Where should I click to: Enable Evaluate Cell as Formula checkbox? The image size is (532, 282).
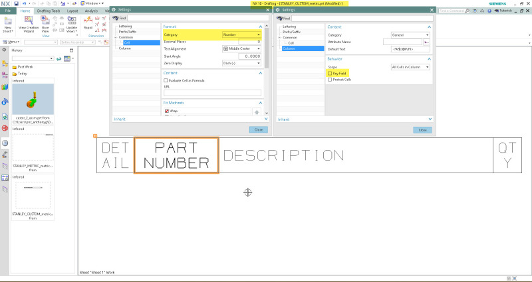[166, 80]
